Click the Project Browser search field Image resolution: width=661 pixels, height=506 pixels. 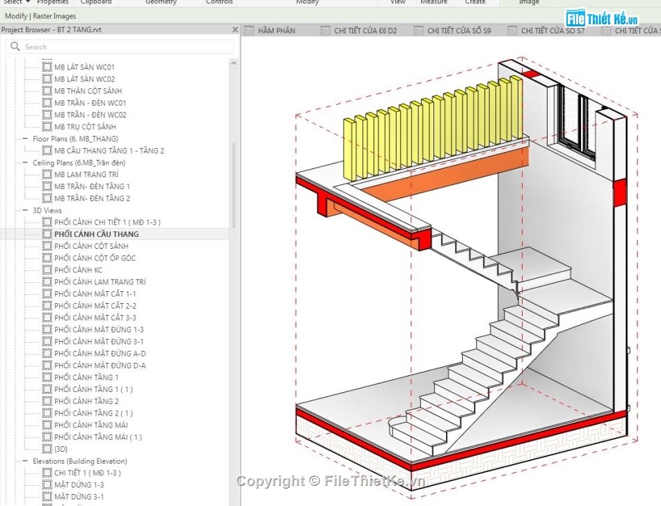[120, 47]
